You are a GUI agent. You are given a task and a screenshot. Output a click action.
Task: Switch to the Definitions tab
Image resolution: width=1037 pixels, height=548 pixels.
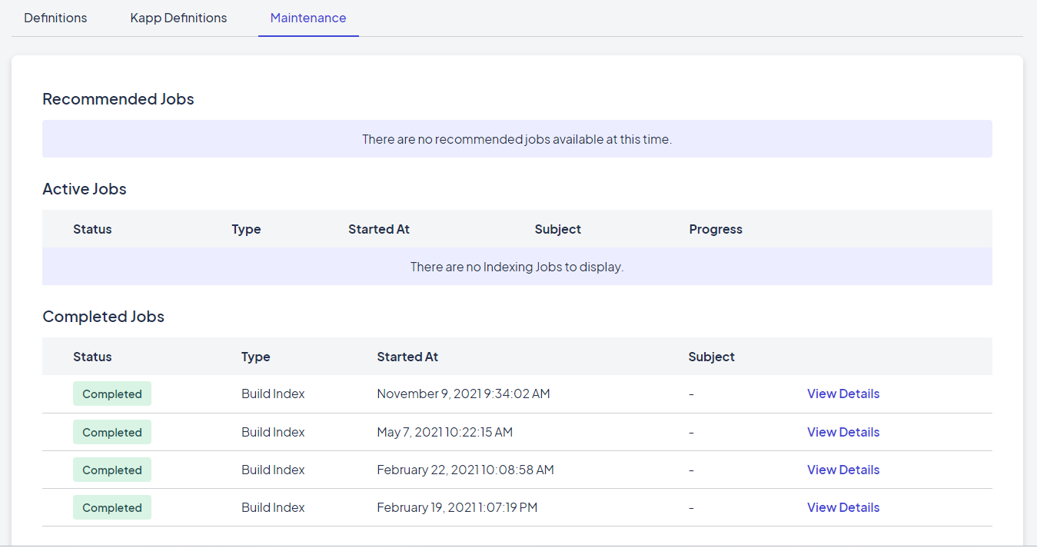tap(55, 18)
